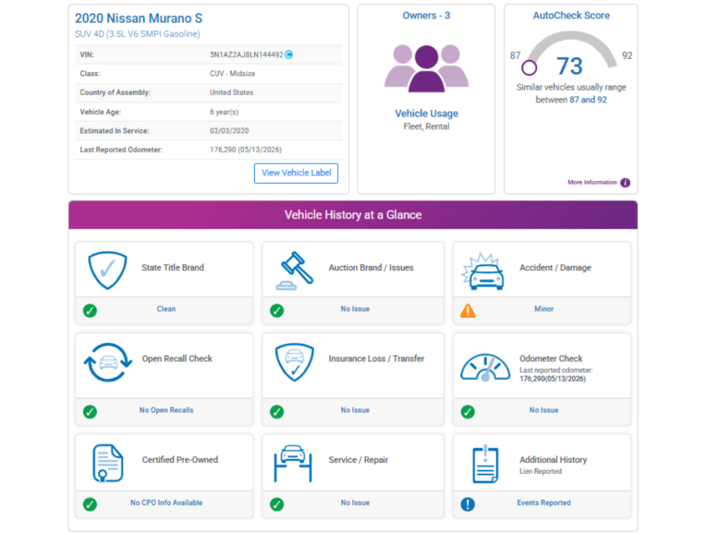Click the Additional History clipboard icon
Screen dimensions: 707x535
click(485, 464)
